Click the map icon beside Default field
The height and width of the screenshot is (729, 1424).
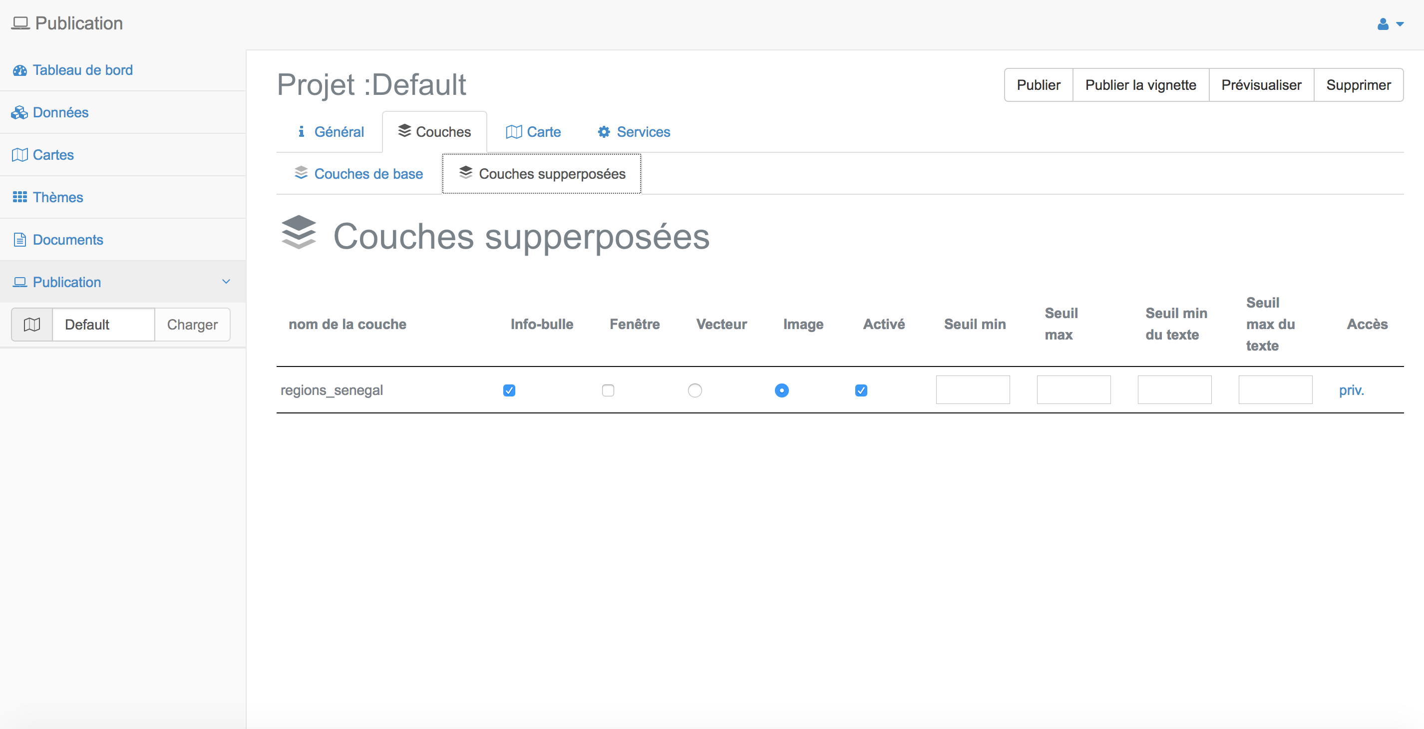point(32,325)
